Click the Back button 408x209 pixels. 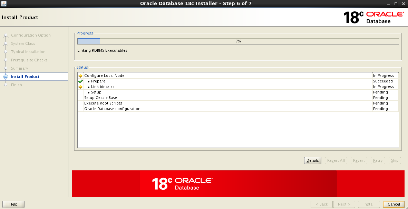[x=322, y=204]
